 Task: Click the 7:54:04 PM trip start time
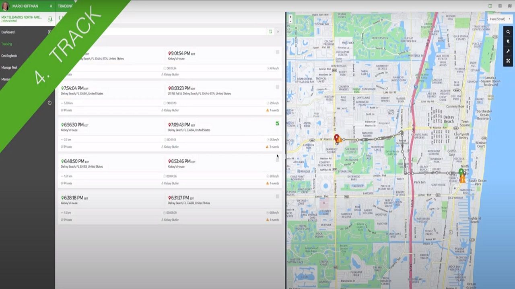tap(74, 88)
